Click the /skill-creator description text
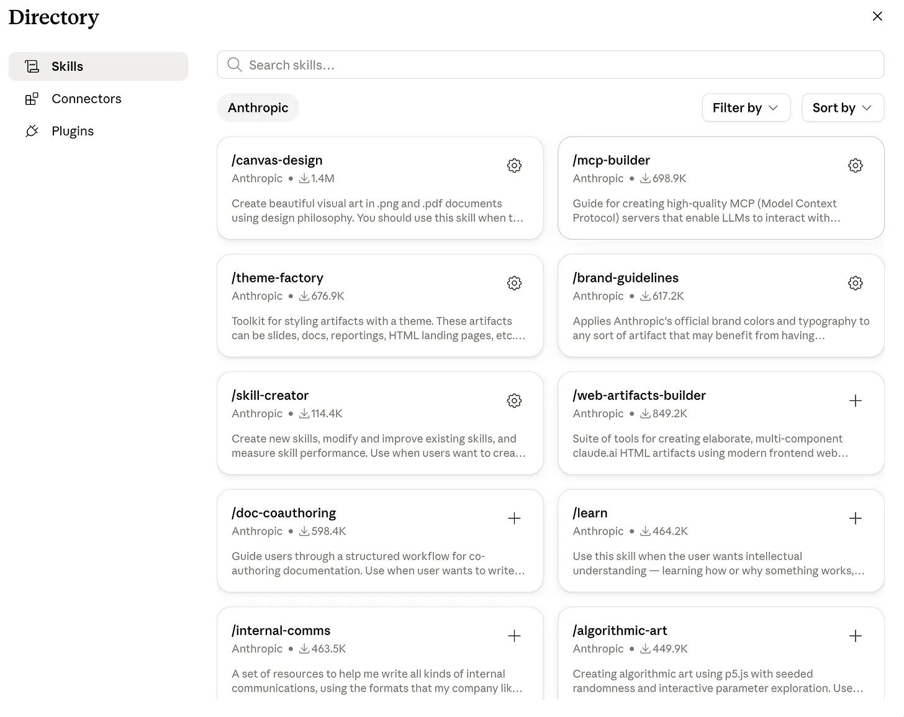The width and height of the screenshot is (904, 717). [379, 446]
